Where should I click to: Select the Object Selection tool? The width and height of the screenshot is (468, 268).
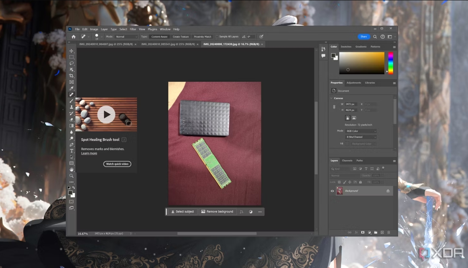click(x=71, y=70)
